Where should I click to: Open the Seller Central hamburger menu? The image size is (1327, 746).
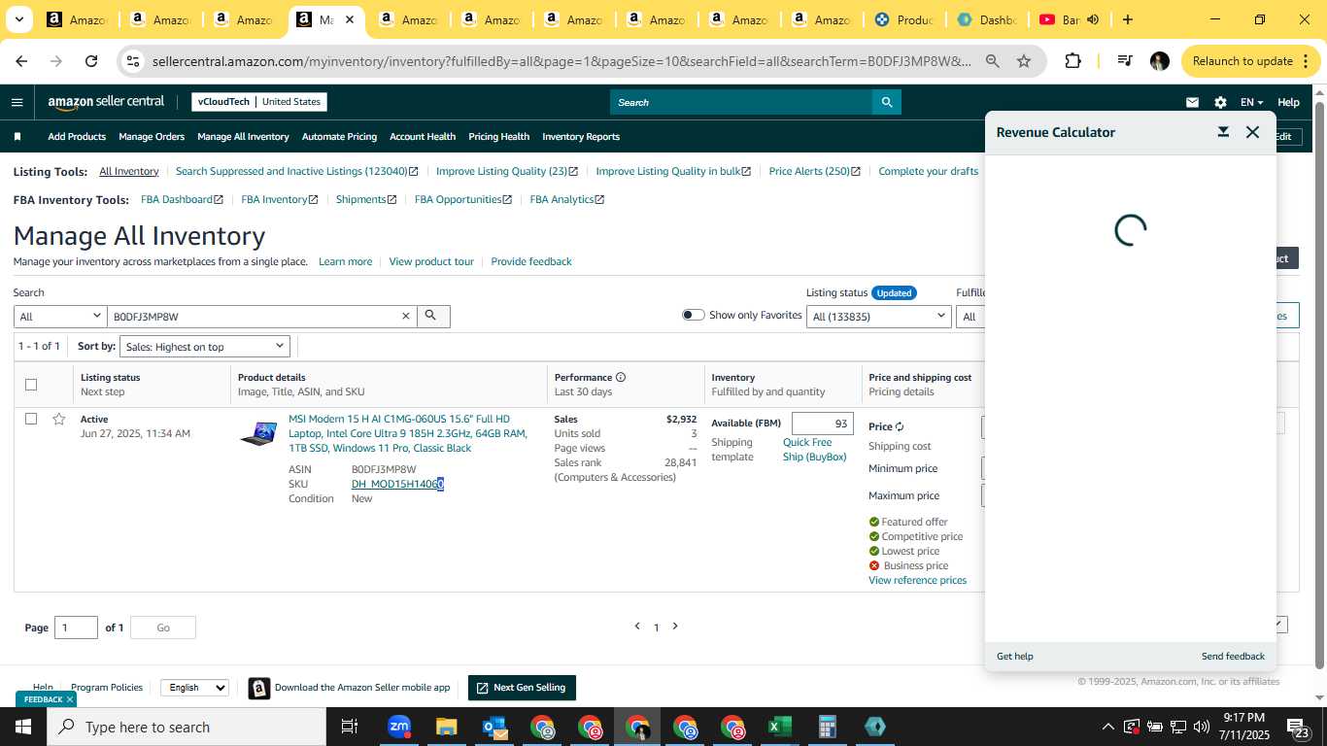click(17, 102)
